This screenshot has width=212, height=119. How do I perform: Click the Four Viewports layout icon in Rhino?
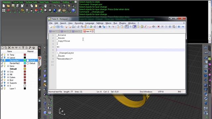tap(4, 10)
